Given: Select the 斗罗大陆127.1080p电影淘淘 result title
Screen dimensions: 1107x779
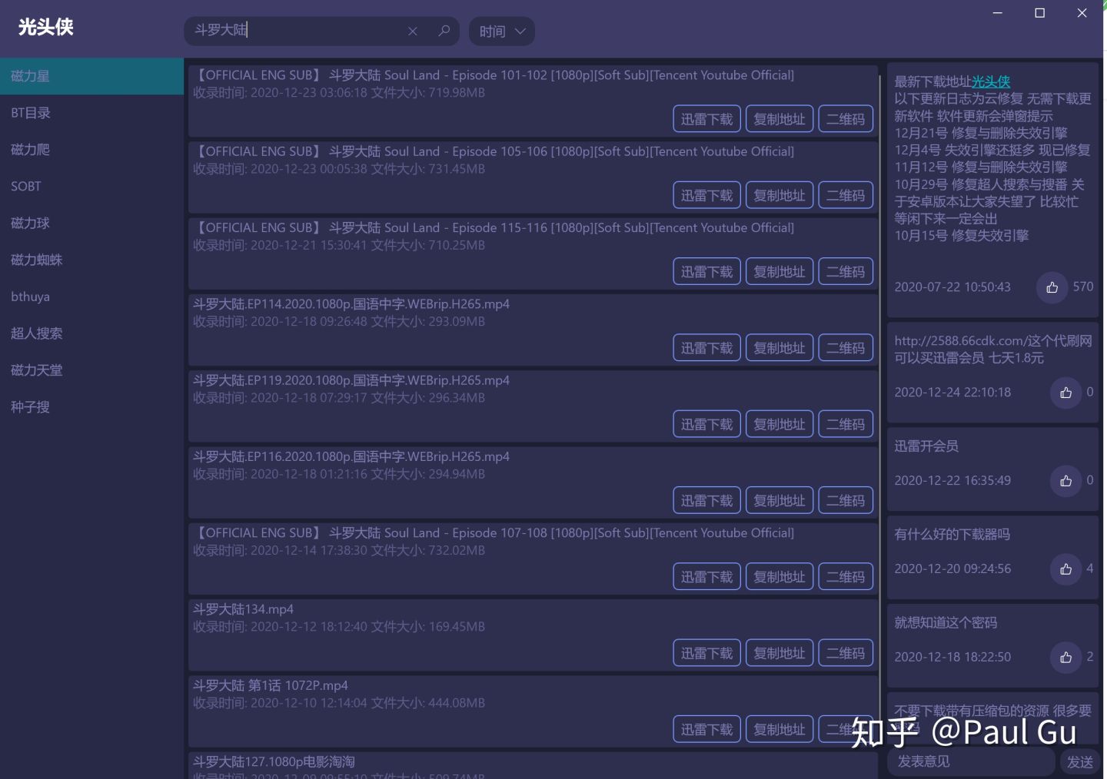Looking at the screenshot, I should click(274, 761).
